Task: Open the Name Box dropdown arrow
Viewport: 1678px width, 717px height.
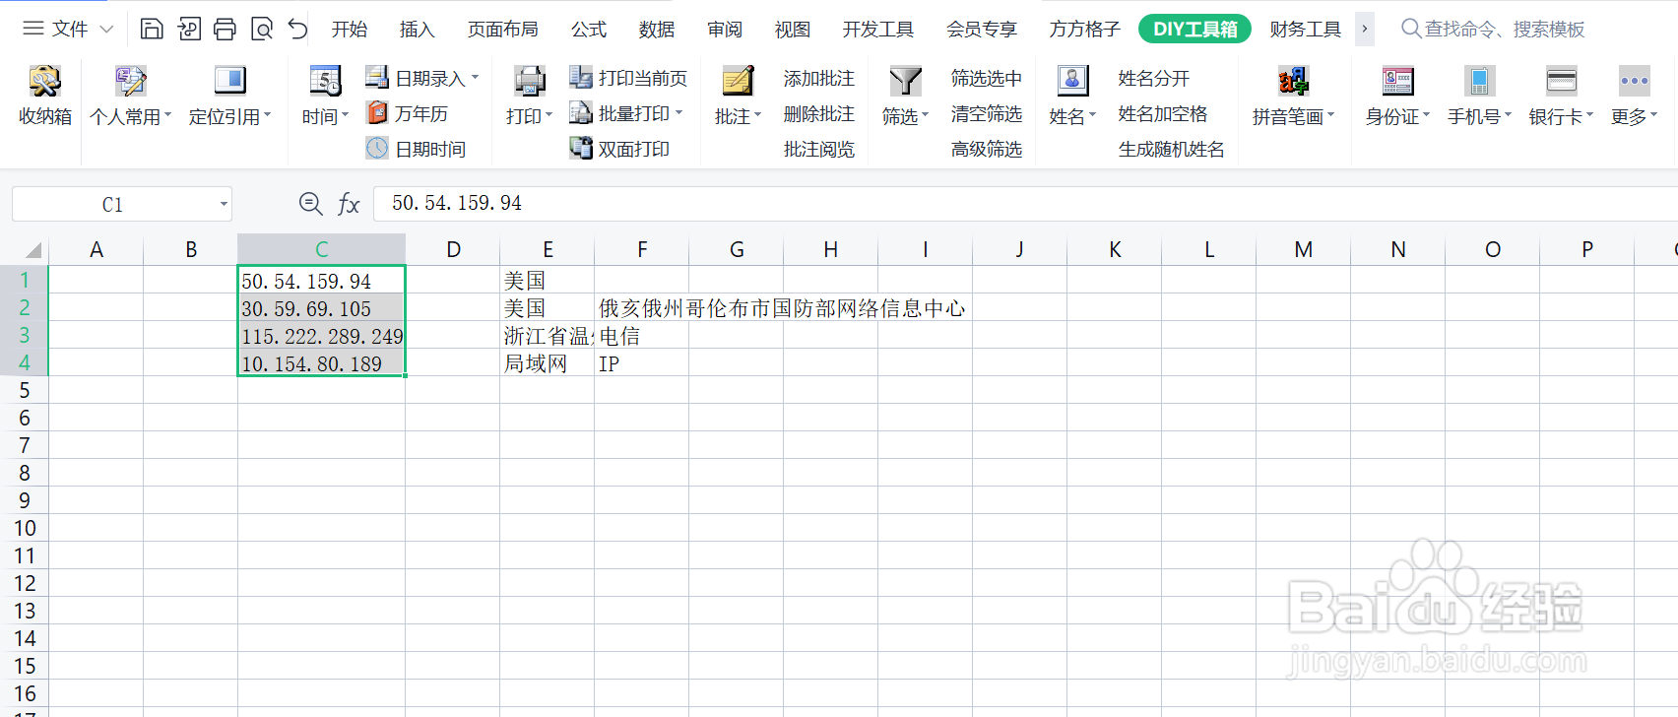Action: click(x=224, y=204)
